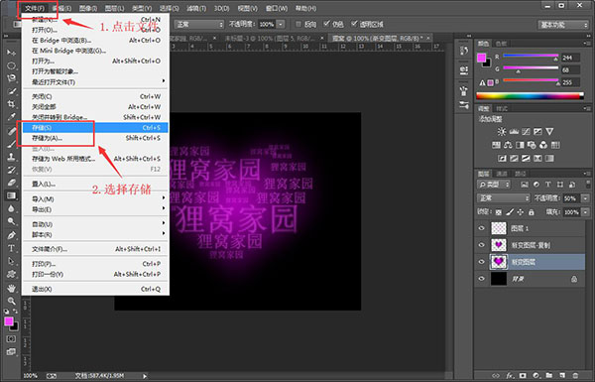This screenshot has width=595, height=382.
Task: Open the layer opacity 50% dropdown arrow
Action: (585, 198)
